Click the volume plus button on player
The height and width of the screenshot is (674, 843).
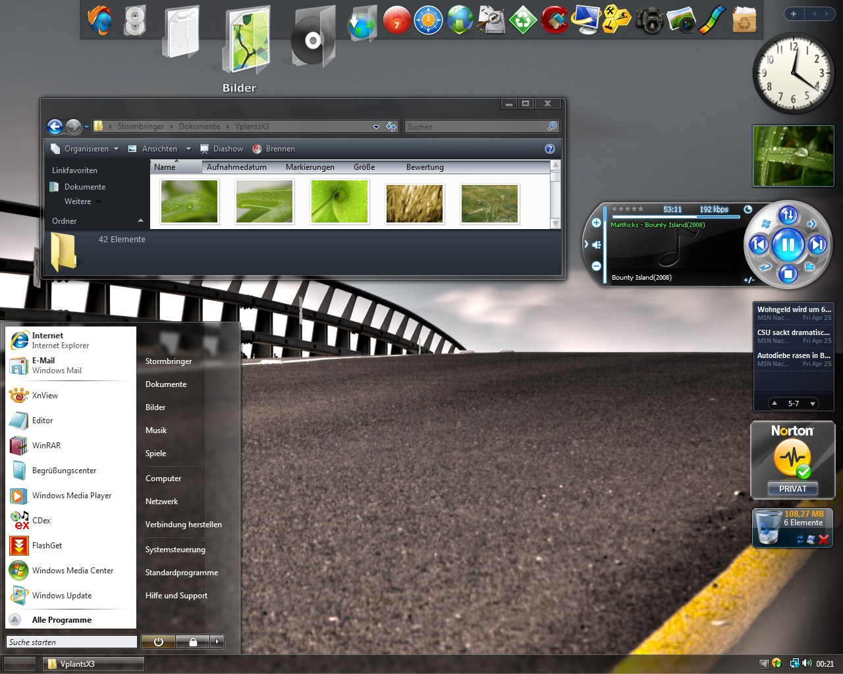click(596, 223)
